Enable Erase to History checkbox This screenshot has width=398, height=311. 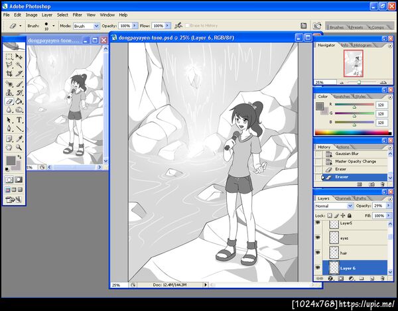click(187, 26)
